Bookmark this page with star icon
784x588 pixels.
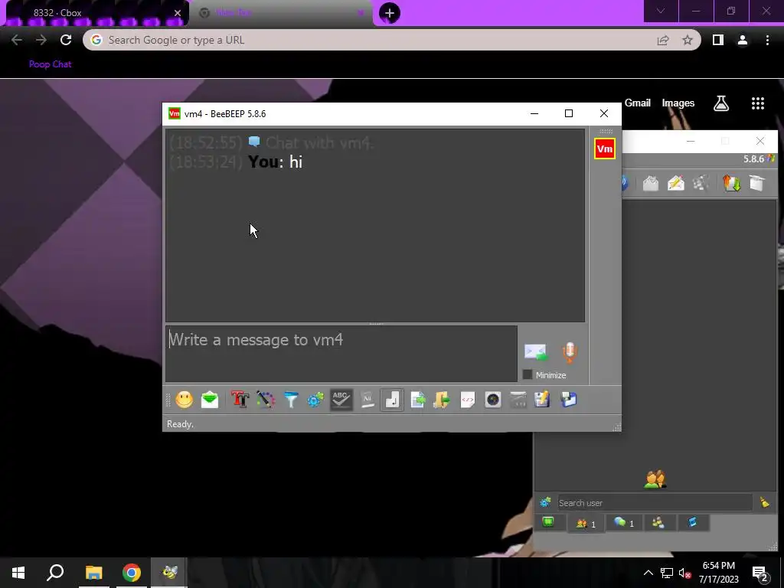688,40
